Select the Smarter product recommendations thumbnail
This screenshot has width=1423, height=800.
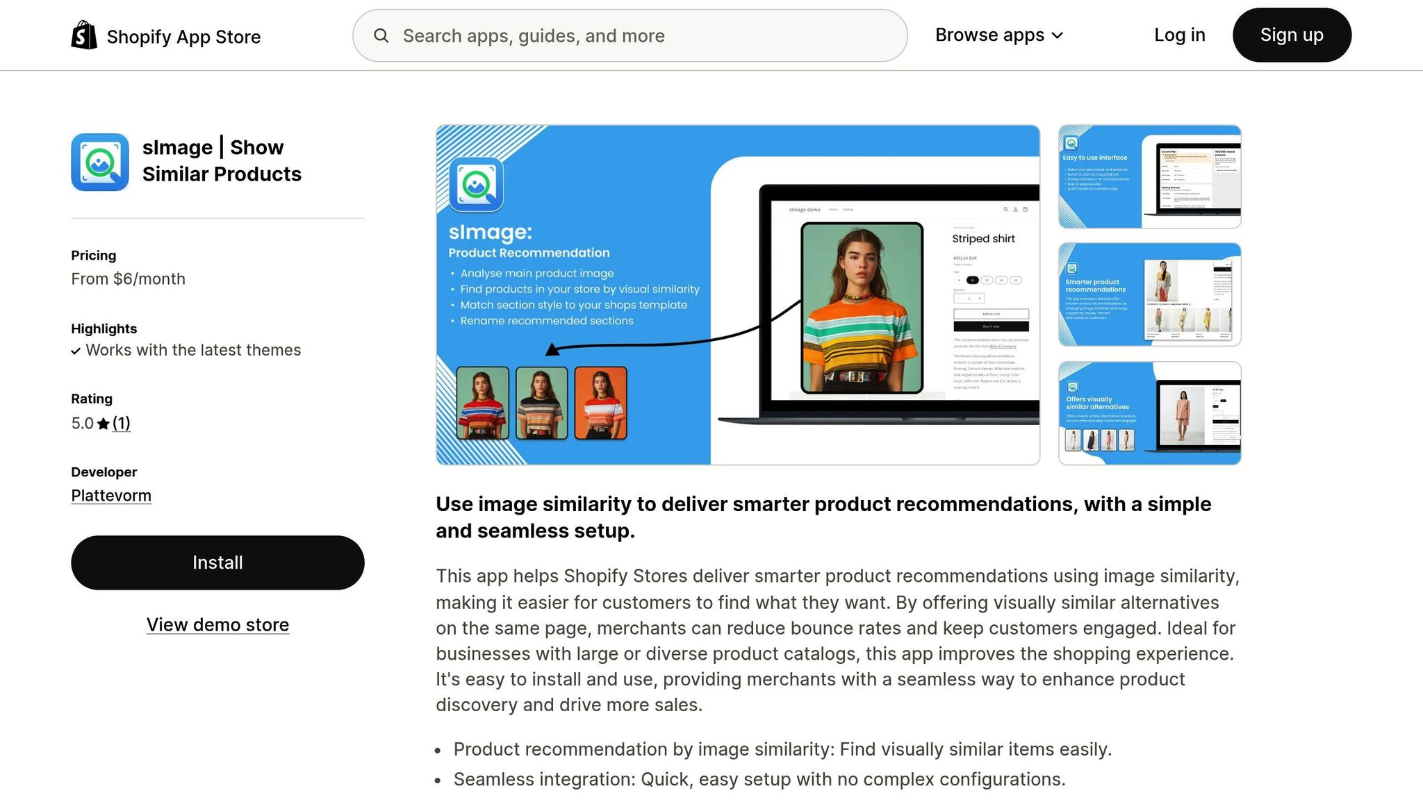point(1149,294)
